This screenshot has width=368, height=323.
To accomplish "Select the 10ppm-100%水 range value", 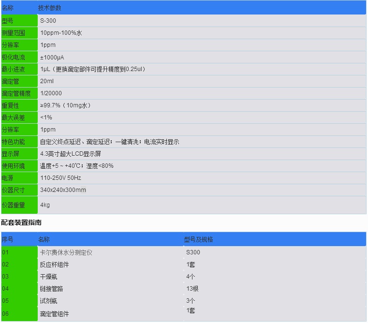I will (x=61, y=33).
